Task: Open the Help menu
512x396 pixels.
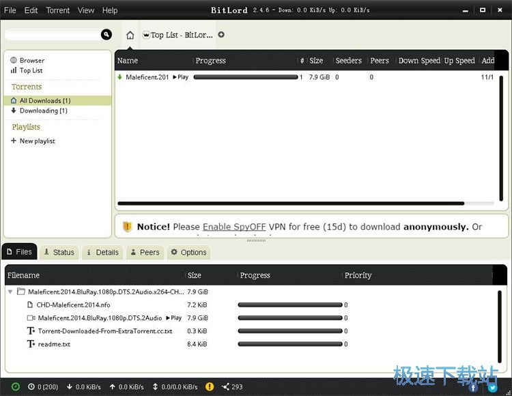Action: click(x=110, y=10)
